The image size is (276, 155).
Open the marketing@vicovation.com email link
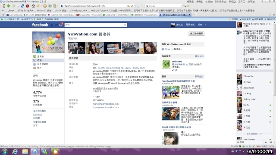click(106, 104)
